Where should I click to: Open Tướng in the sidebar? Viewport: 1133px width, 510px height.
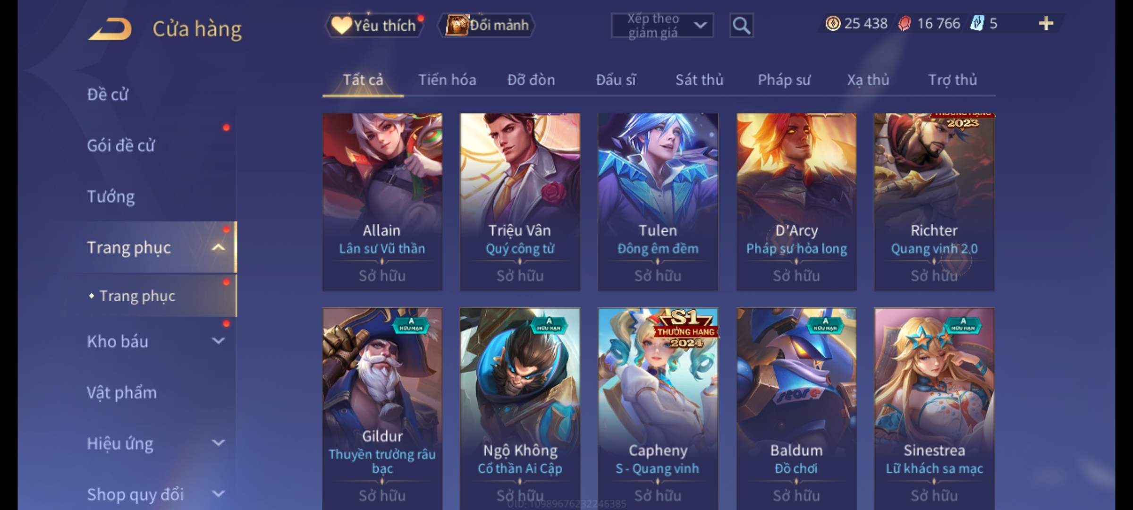pos(111,196)
